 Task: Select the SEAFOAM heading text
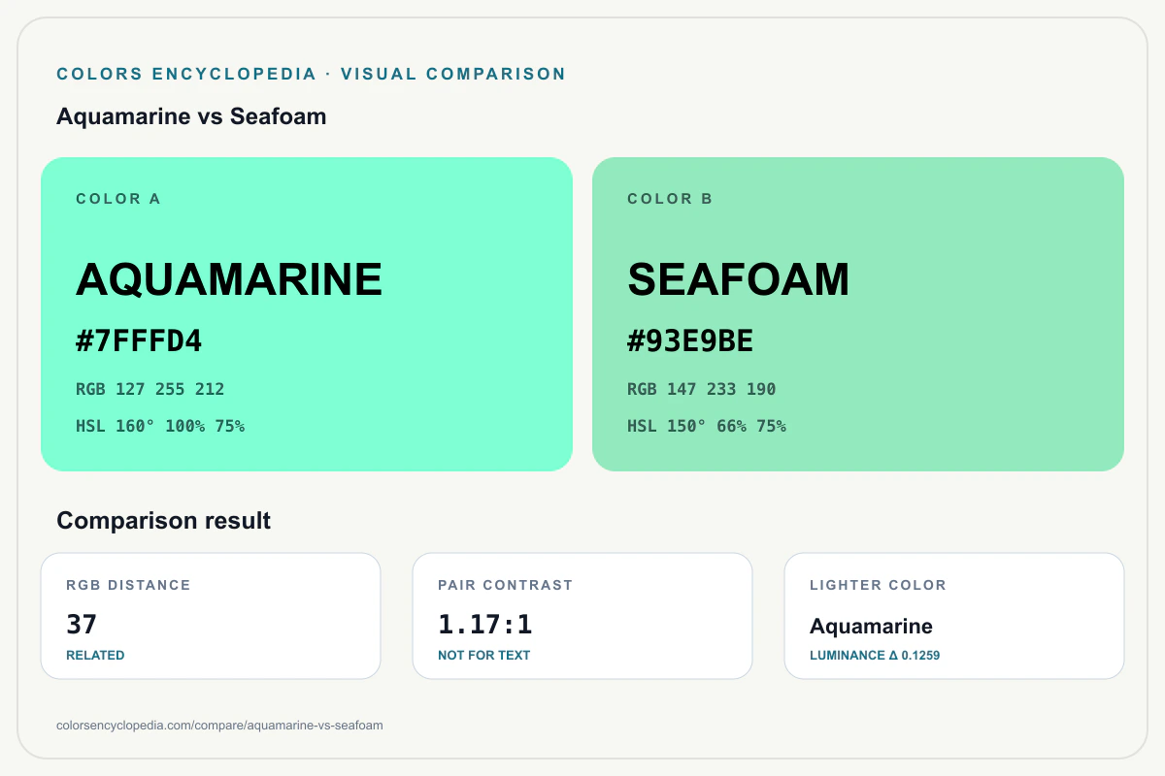coord(739,279)
